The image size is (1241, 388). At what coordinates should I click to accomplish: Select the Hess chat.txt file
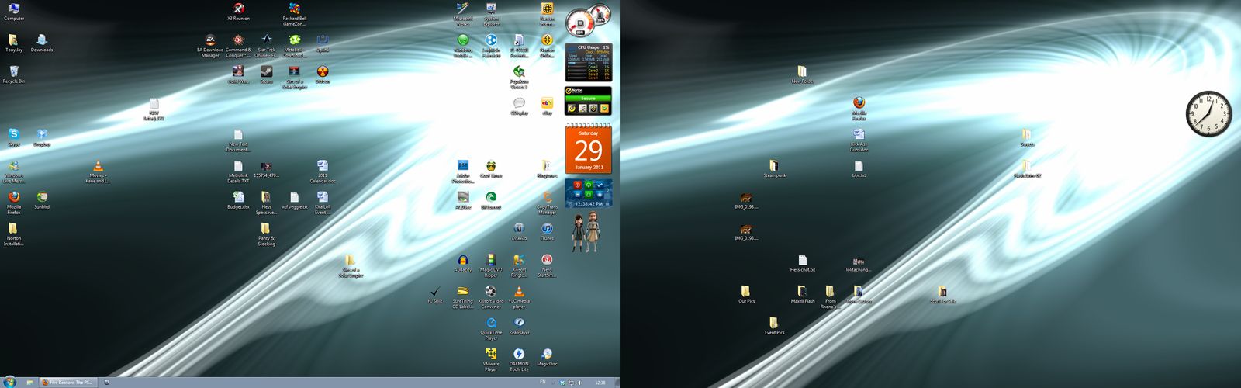(803, 263)
